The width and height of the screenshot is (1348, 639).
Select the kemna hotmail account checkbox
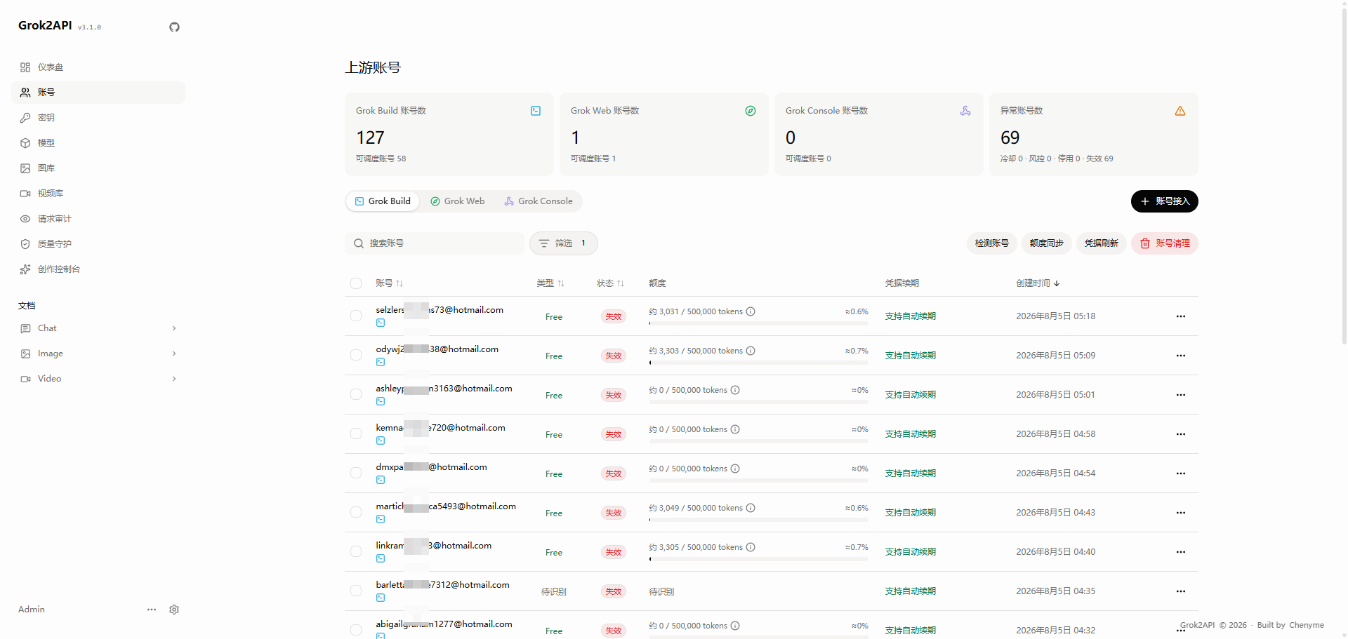tap(356, 434)
